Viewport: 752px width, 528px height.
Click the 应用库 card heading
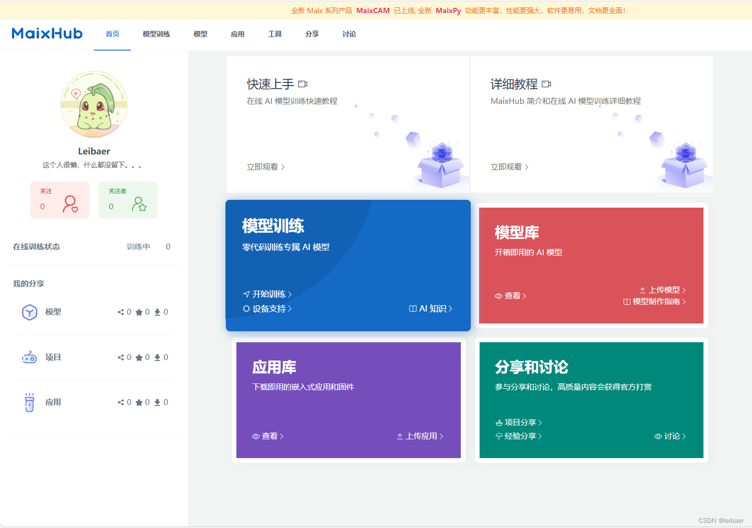coord(274,367)
